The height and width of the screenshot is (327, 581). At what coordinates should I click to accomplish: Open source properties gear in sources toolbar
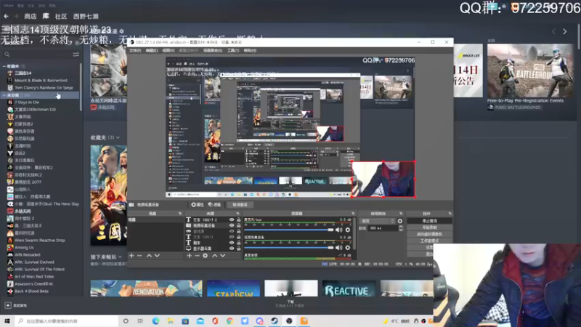point(206,256)
